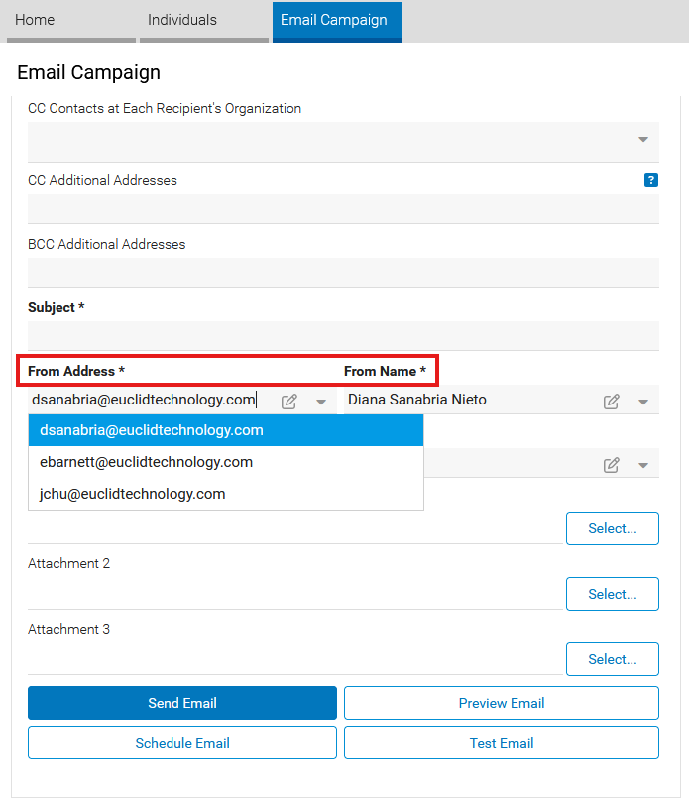Click Schedule Email button
The width and height of the screenshot is (689, 809).
point(182,743)
